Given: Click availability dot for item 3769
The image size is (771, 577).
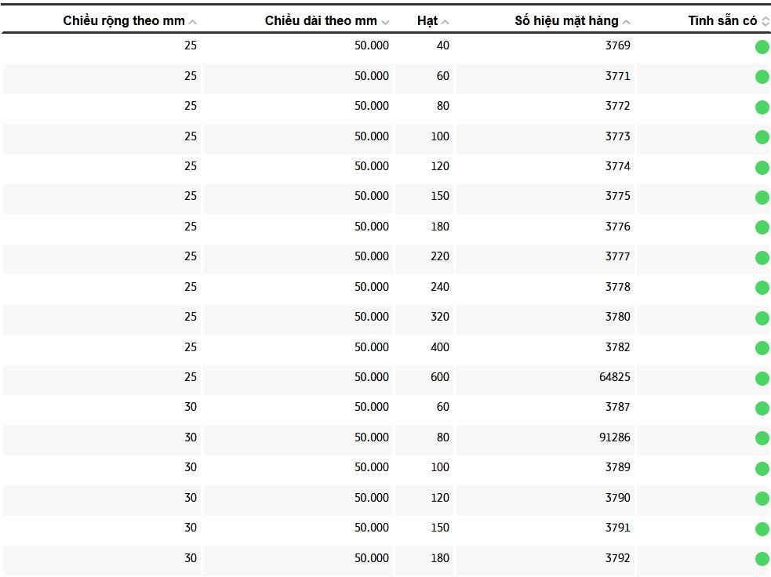Looking at the screenshot, I should pyautogui.click(x=762, y=47).
